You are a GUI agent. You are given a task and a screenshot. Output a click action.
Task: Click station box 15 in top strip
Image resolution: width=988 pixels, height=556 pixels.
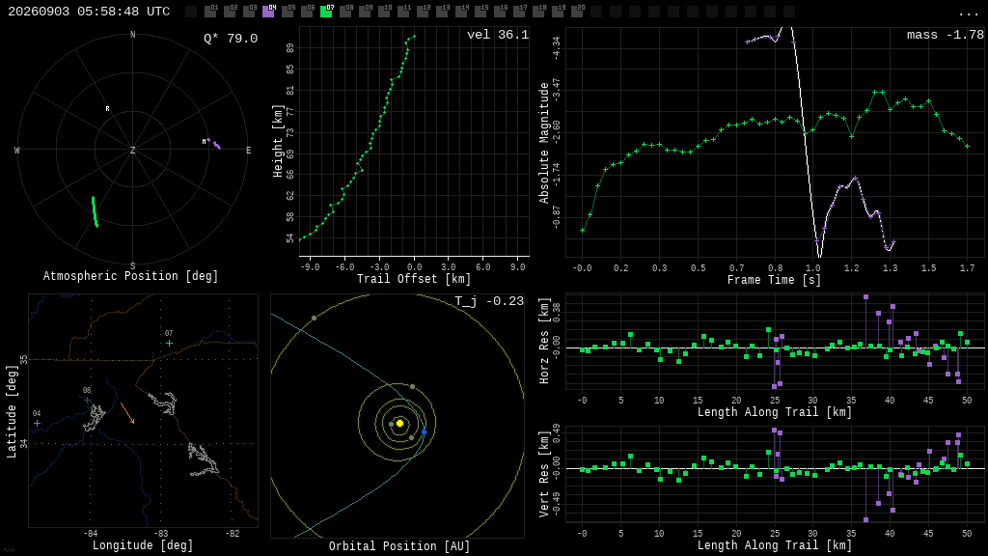(480, 12)
